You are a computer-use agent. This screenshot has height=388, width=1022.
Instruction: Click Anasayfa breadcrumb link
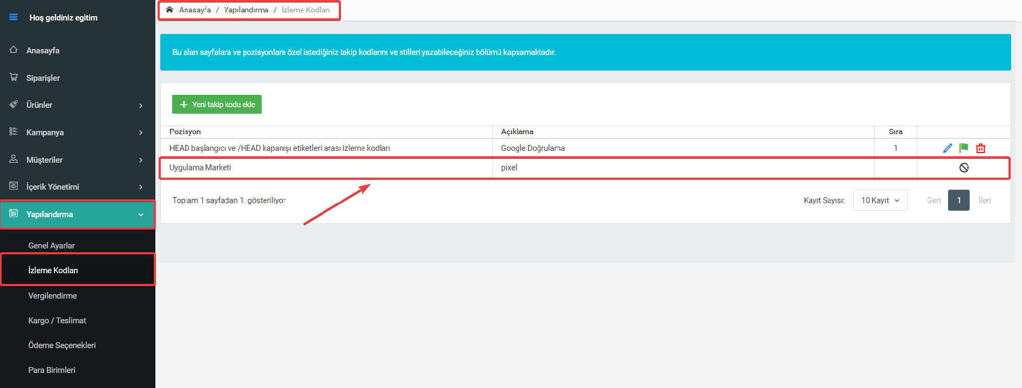tap(195, 10)
